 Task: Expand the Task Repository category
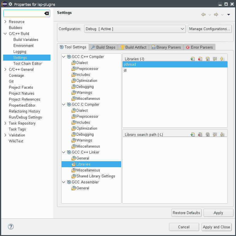pos(5,123)
